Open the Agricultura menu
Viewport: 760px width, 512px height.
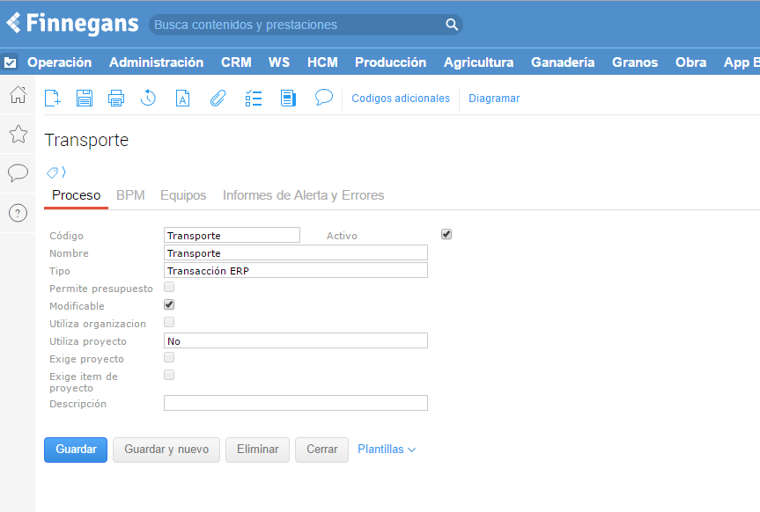point(479,62)
